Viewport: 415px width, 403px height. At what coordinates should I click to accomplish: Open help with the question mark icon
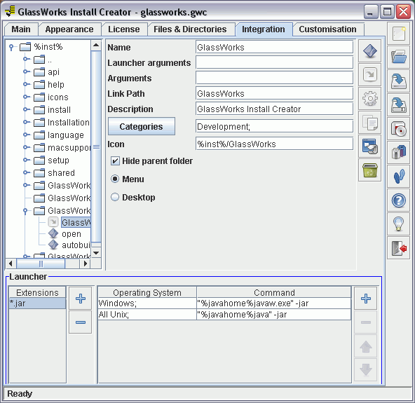(x=399, y=200)
